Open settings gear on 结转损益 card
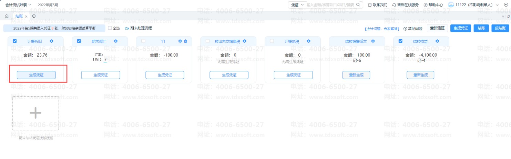The height and width of the screenshot is (159, 511). point(437,41)
